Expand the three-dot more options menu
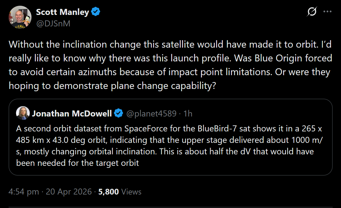The width and height of the screenshot is (341, 208). click(327, 12)
